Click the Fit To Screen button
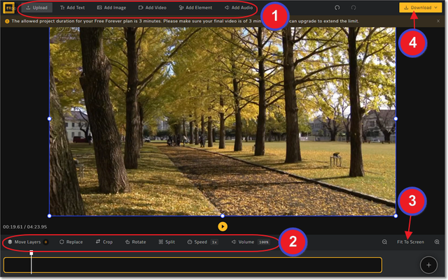 [410, 242]
